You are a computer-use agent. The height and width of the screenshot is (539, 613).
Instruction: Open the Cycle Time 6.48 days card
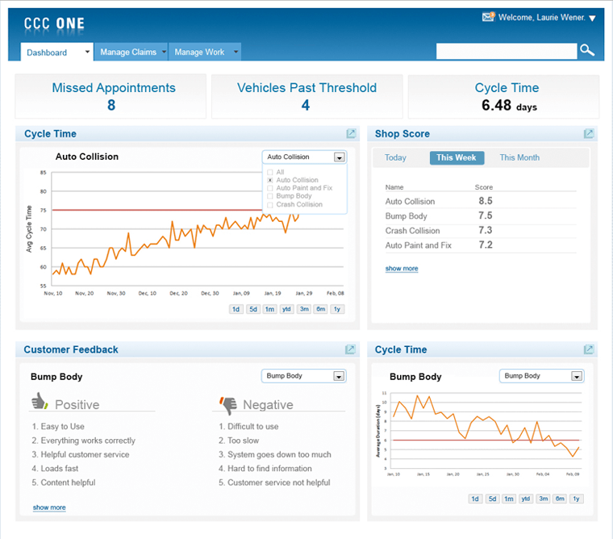pos(503,96)
